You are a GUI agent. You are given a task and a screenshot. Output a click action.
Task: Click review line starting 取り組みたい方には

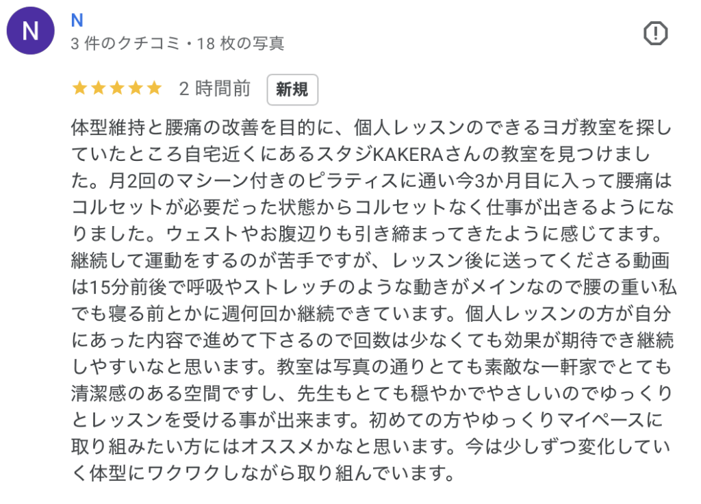(x=370, y=446)
